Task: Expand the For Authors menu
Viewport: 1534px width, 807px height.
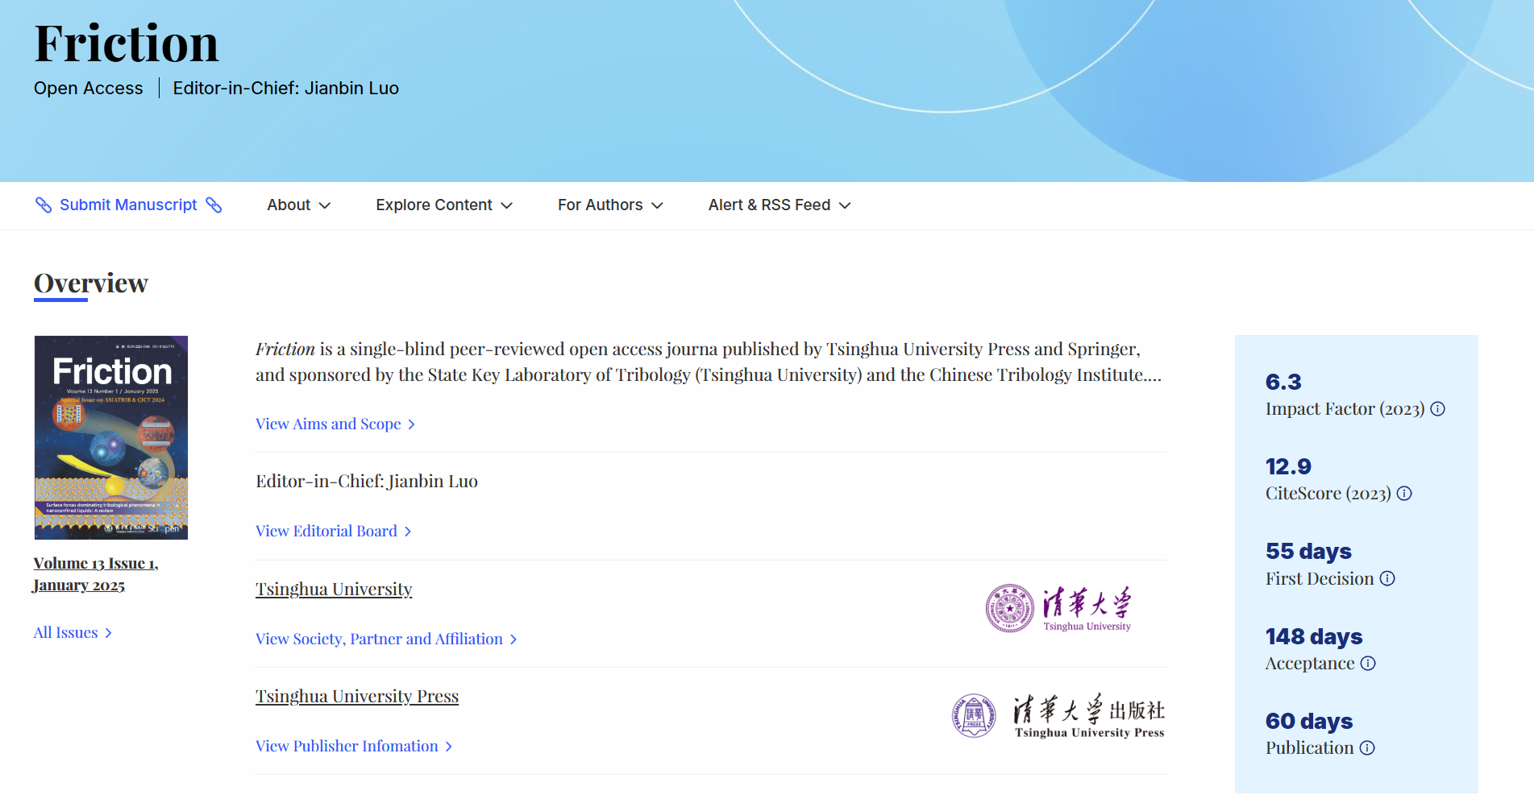Action: [x=609, y=205]
